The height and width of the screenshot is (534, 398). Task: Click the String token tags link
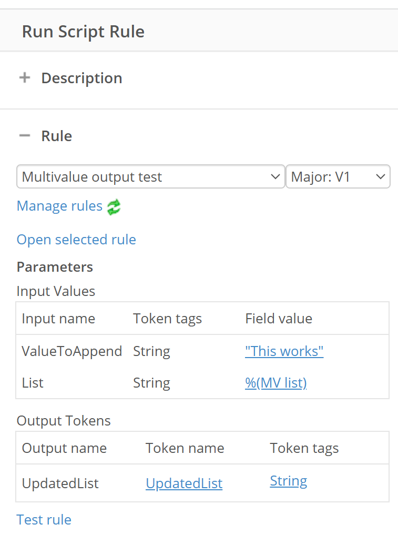[289, 481]
